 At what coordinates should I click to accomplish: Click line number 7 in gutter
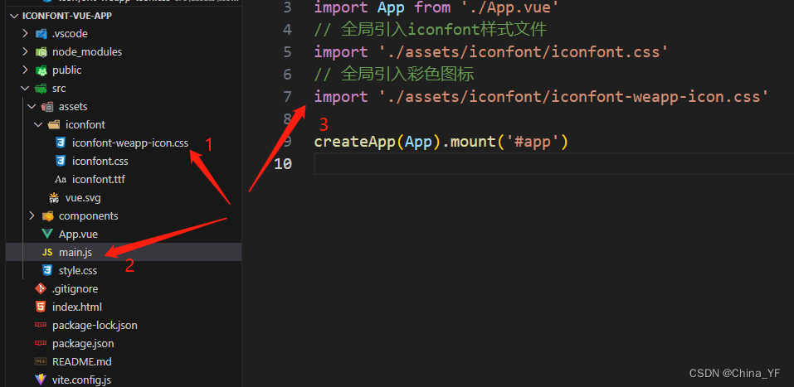pyautogui.click(x=288, y=97)
